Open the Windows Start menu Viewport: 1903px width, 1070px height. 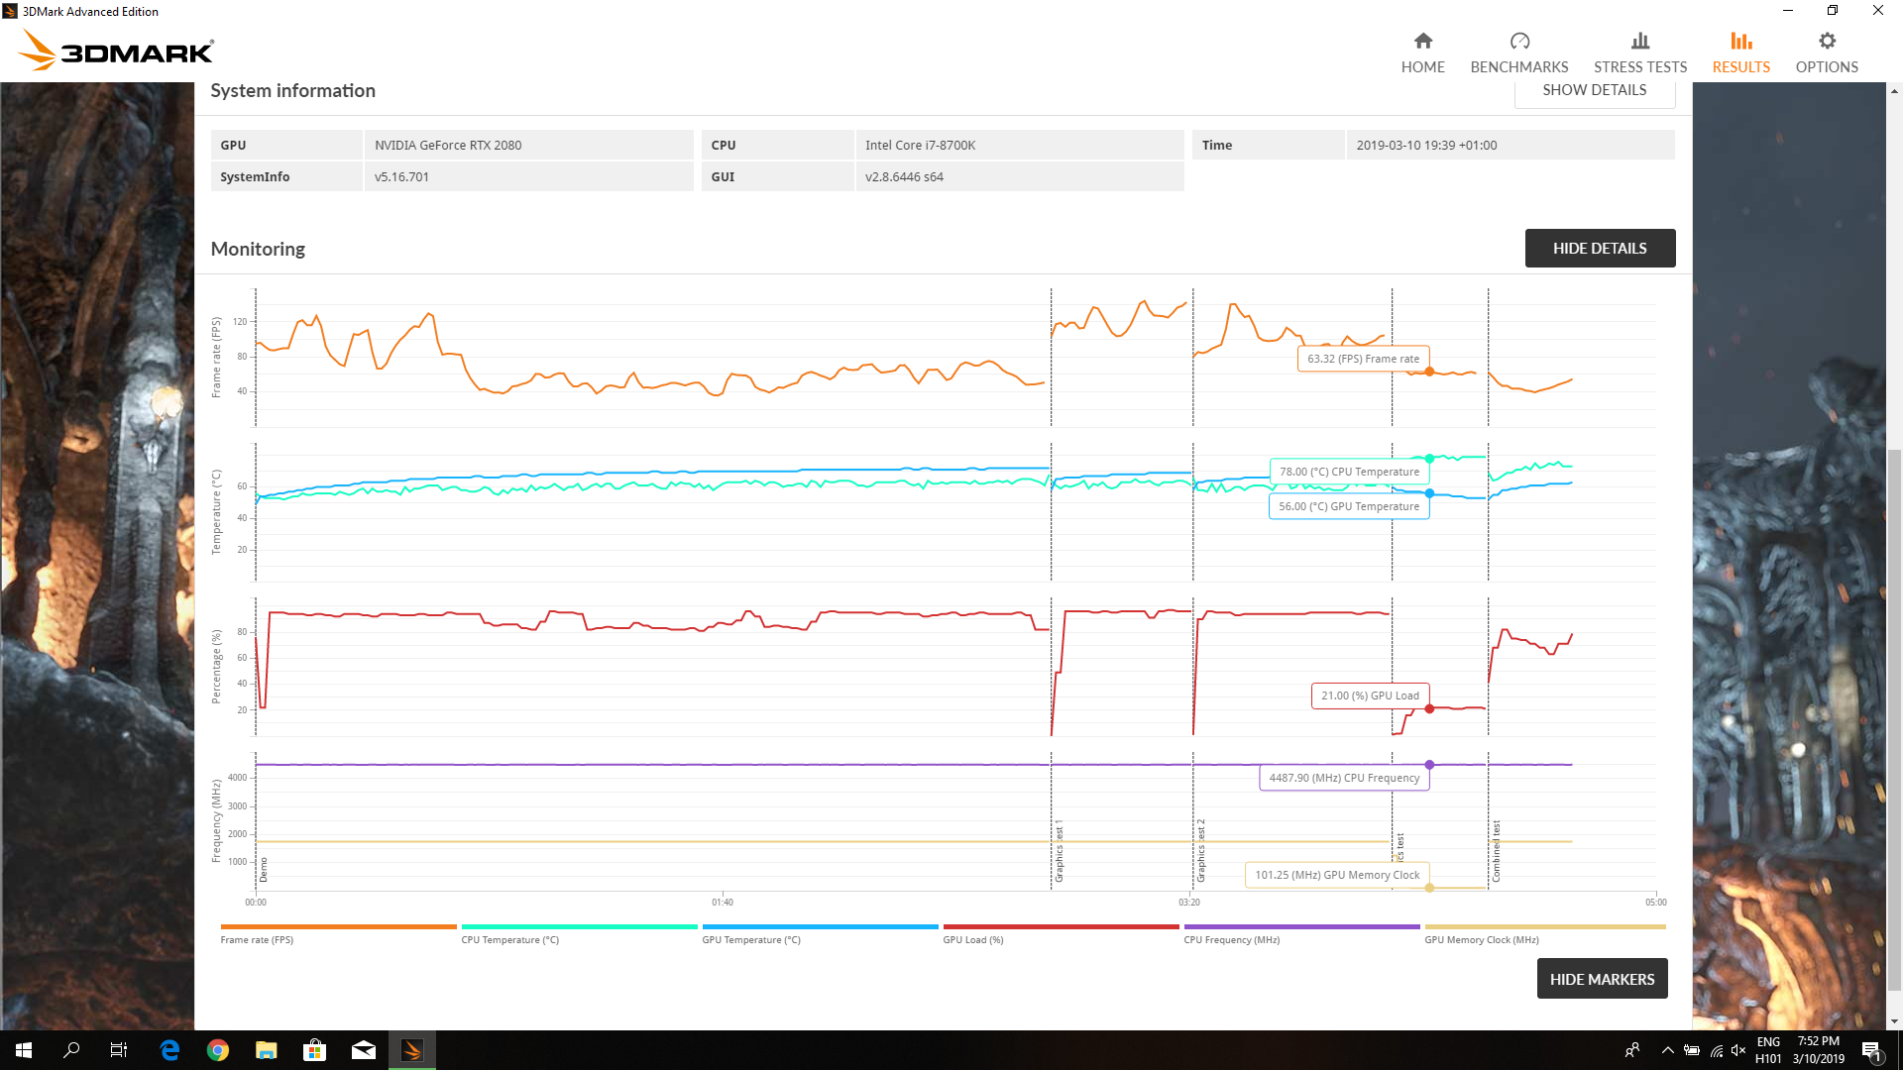click(x=24, y=1050)
